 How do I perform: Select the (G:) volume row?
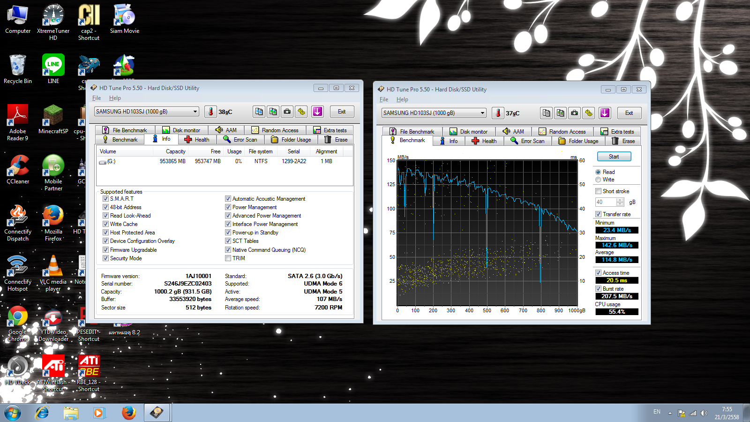[224, 161]
